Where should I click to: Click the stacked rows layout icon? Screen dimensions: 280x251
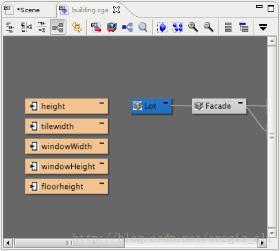(228, 27)
